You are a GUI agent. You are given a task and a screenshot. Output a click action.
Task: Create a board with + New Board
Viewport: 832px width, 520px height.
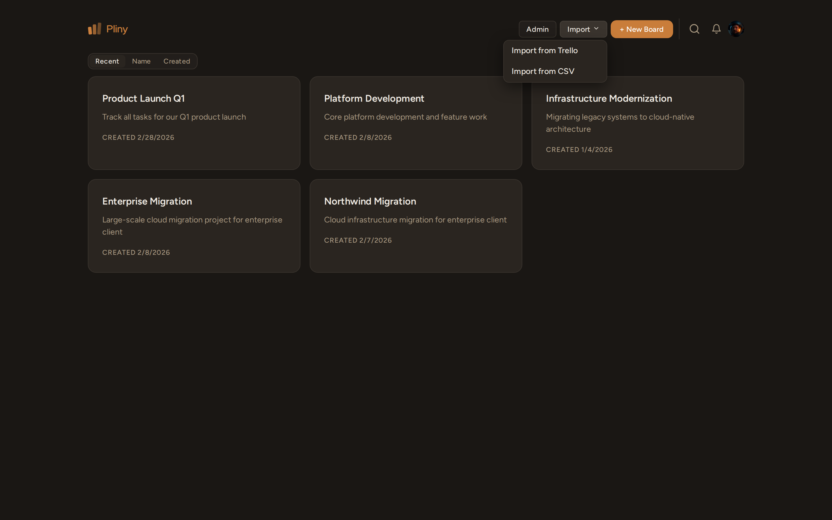(x=642, y=29)
